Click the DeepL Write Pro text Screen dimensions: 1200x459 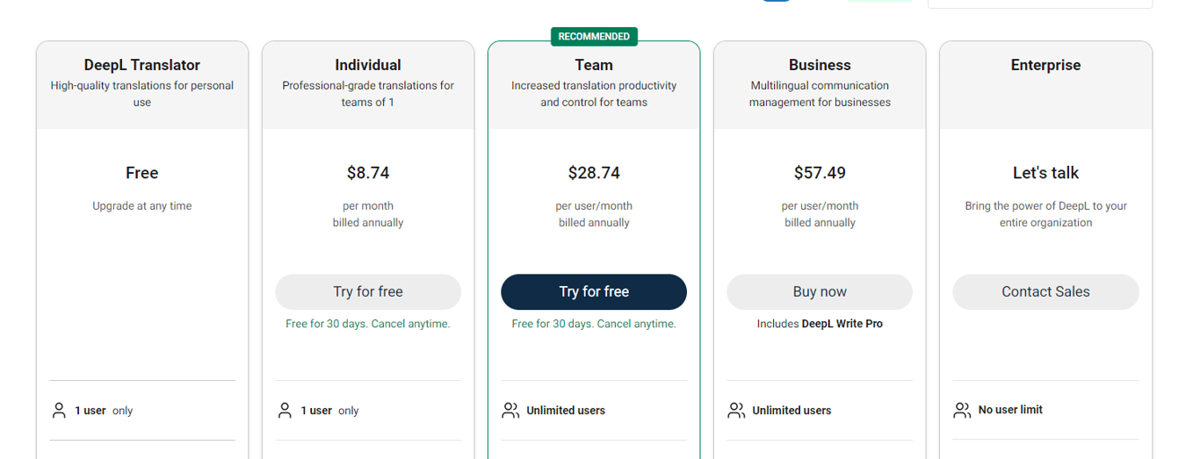pos(842,324)
